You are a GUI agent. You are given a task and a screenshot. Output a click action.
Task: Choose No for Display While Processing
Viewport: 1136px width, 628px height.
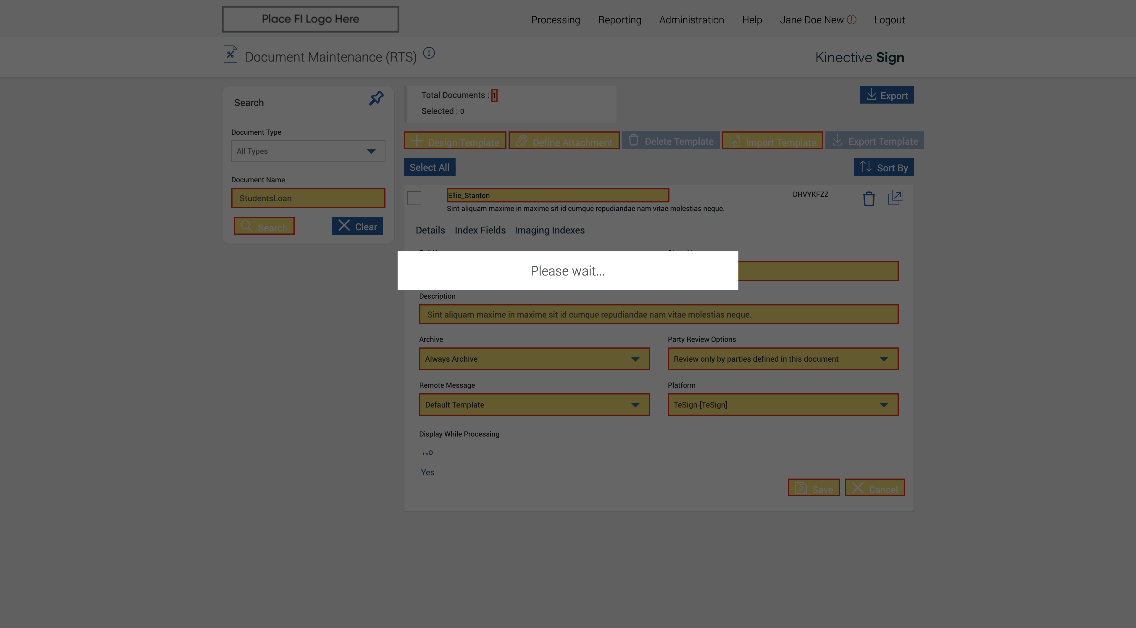pyautogui.click(x=427, y=453)
